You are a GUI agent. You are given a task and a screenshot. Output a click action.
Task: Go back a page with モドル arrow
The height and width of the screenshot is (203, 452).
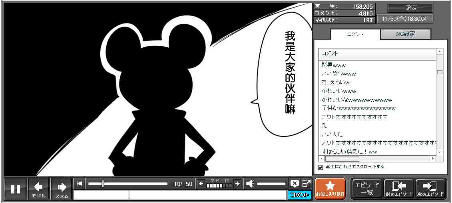pos(39,189)
